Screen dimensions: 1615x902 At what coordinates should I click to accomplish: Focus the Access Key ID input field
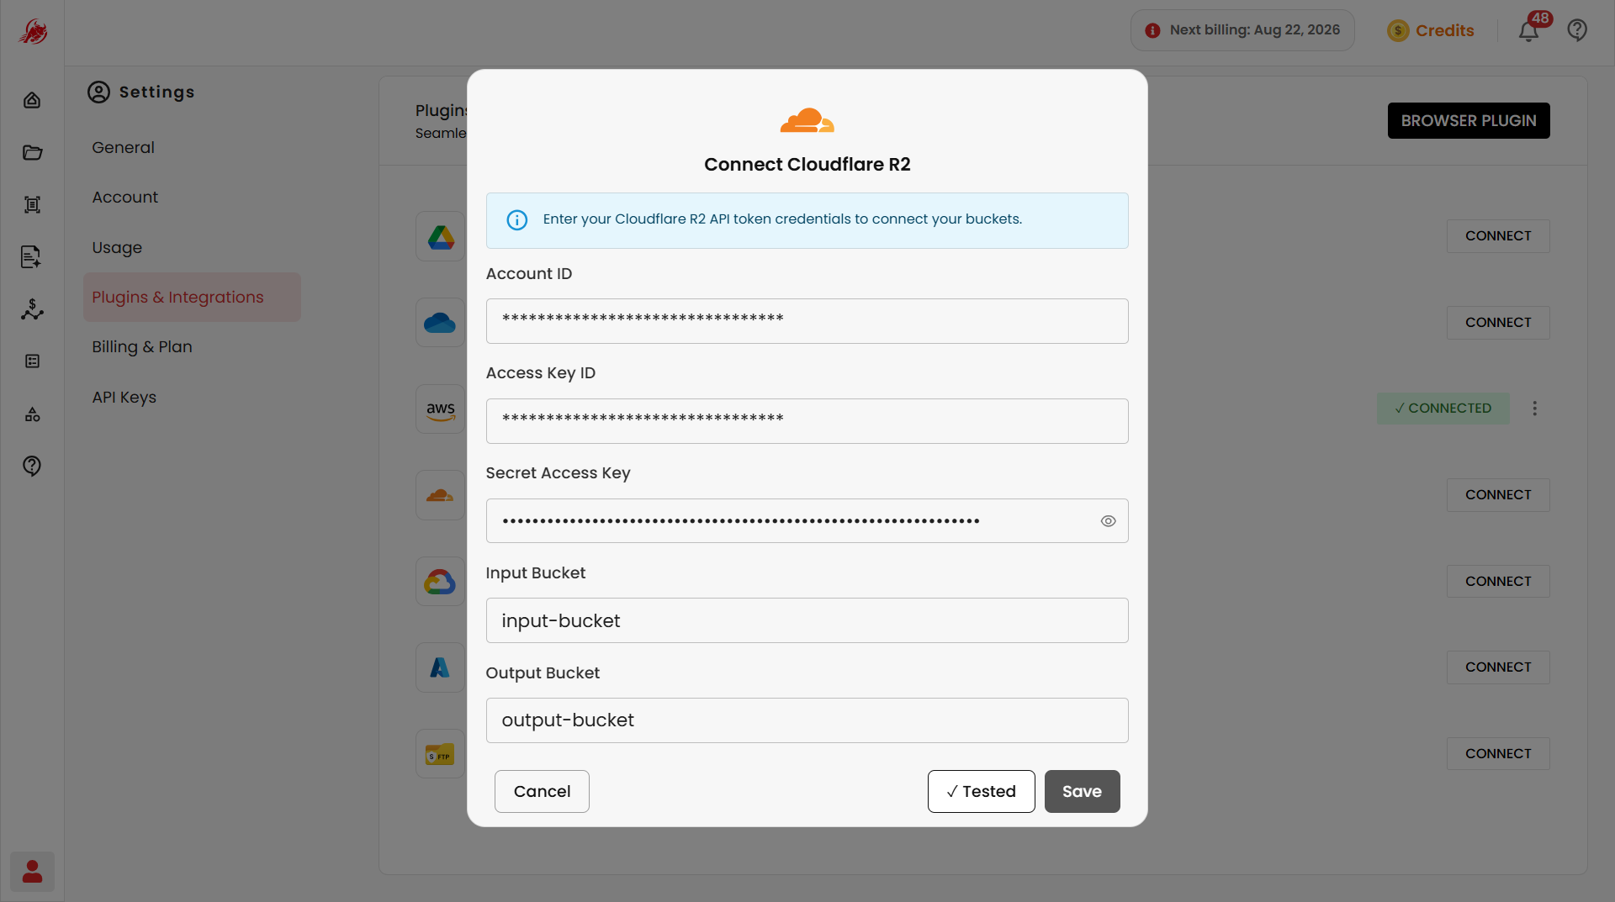807,421
